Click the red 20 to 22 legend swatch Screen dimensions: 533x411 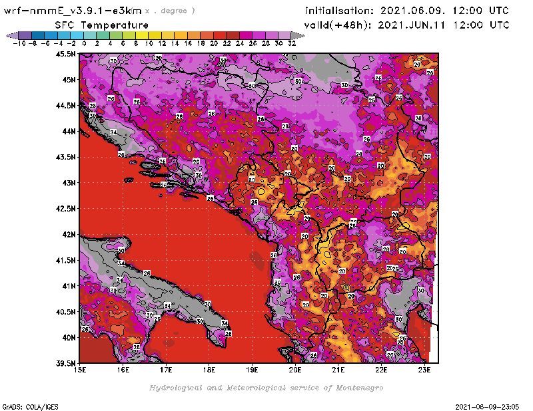(x=220, y=35)
